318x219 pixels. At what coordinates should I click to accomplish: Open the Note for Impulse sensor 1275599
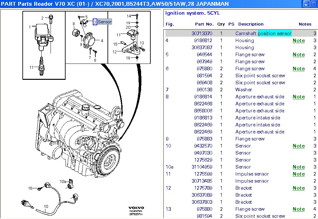point(298,174)
